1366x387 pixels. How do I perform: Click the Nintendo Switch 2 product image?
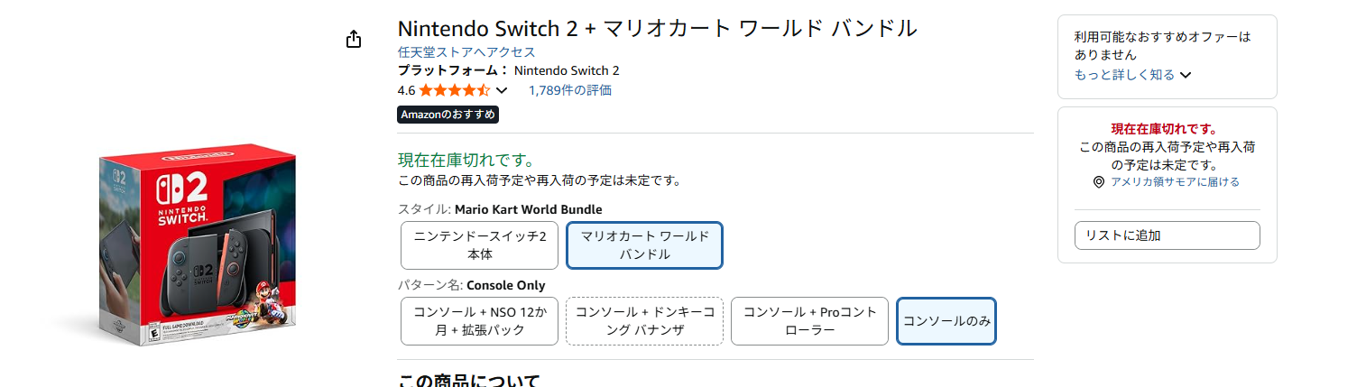tap(198, 245)
